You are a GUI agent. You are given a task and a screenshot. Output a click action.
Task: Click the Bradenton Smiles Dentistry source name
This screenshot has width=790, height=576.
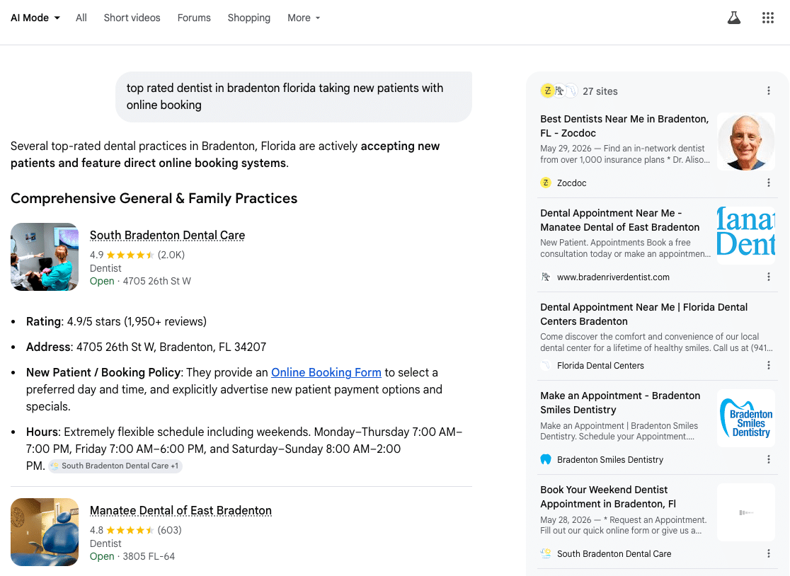point(609,460)
